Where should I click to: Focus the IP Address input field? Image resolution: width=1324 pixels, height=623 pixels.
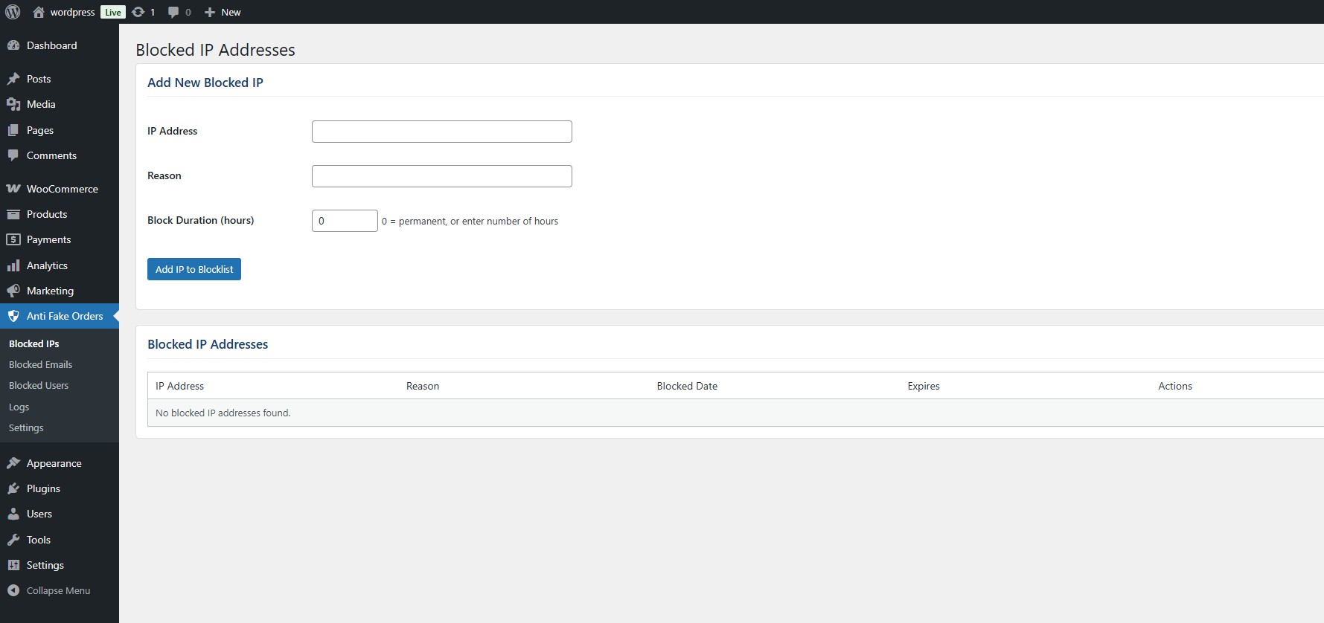click(441, 132)
